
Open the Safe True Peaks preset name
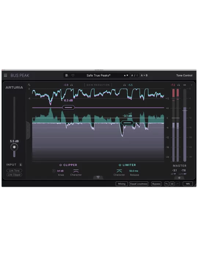99,75
